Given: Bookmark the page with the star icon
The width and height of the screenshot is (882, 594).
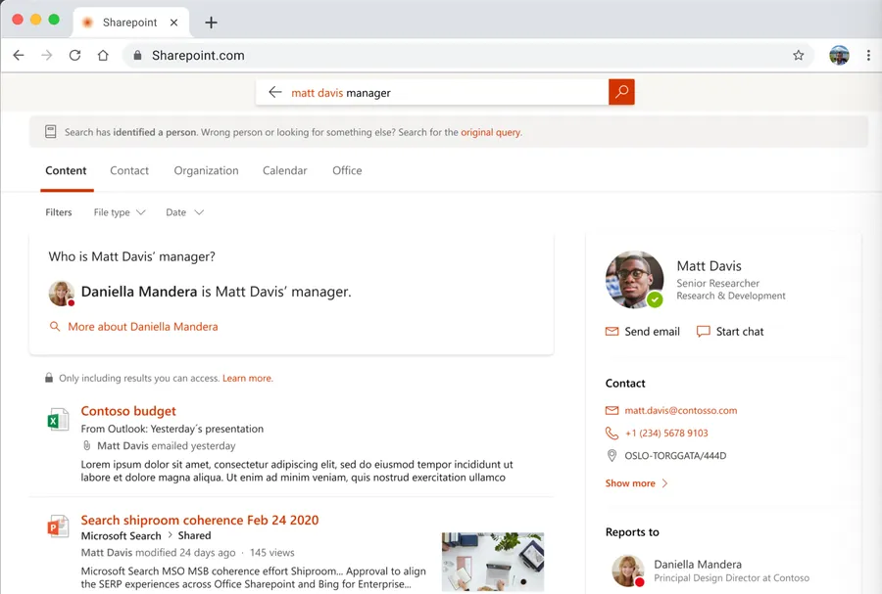Looking at the screenshot, I should point(798,55).
